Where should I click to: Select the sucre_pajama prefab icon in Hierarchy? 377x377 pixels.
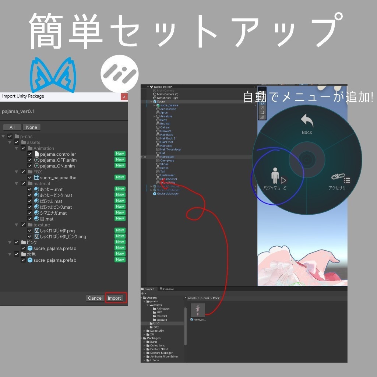158,105
